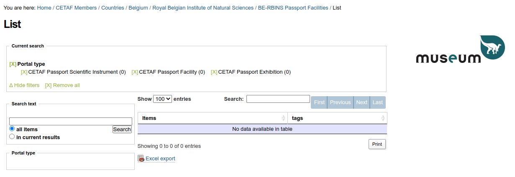Screen dimensions: 515x177
Task: Click the Print button
Action: pyautogui.click(x=377, y=144)
